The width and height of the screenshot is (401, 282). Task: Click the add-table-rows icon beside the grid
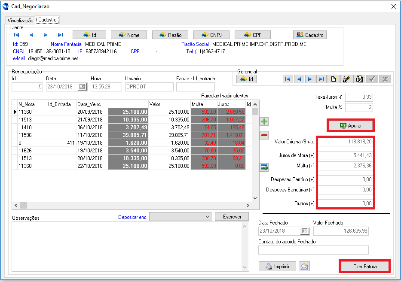tap(264, 167)
